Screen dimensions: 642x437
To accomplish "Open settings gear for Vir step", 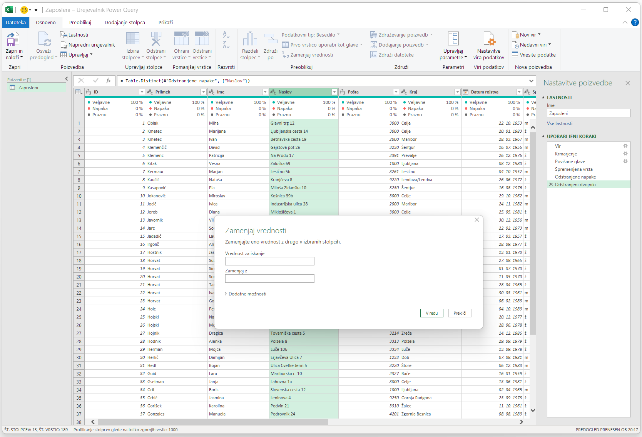I will [x=625, y=146].
